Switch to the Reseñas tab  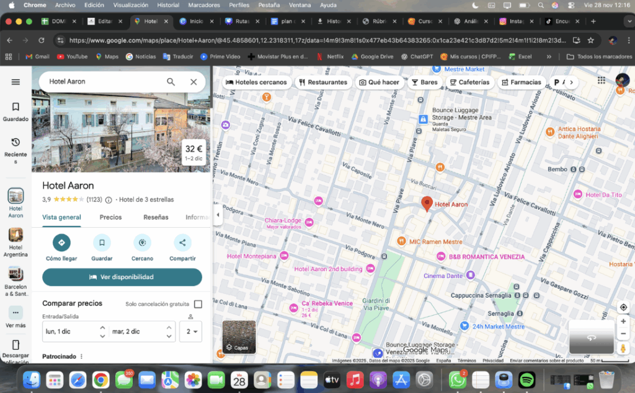pyautogui.click(x=156, y=217)
